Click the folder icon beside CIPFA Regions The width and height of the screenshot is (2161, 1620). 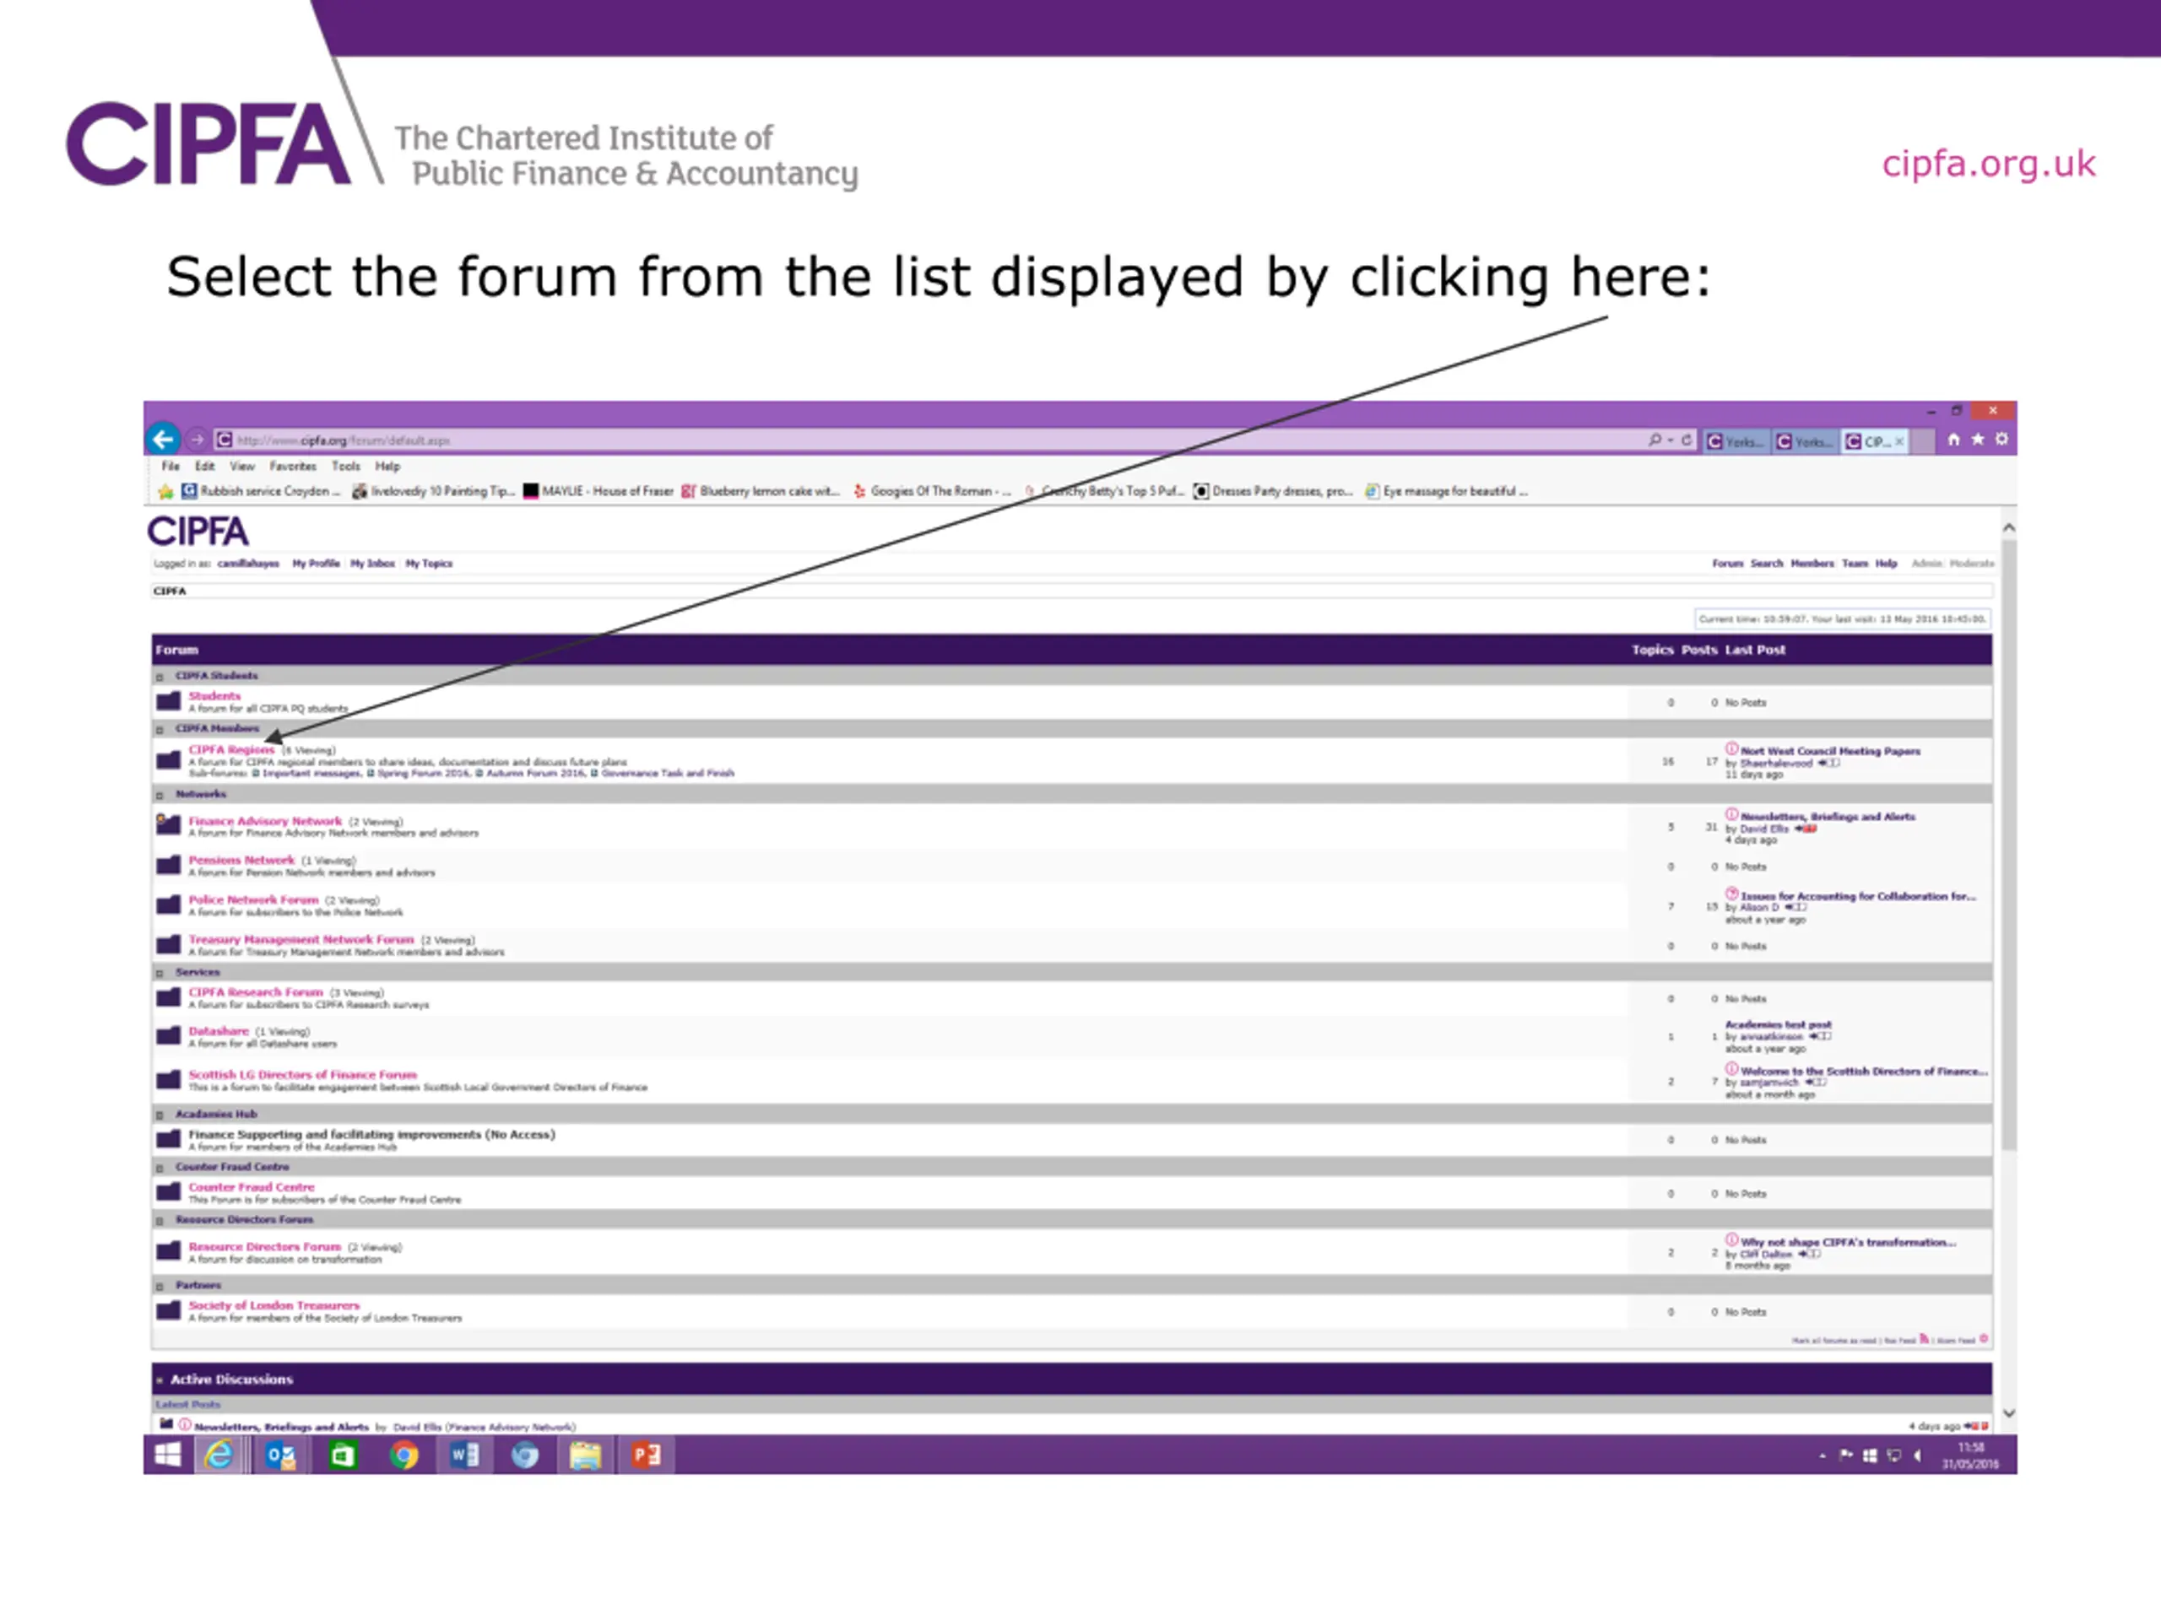[x=169, y=759]
